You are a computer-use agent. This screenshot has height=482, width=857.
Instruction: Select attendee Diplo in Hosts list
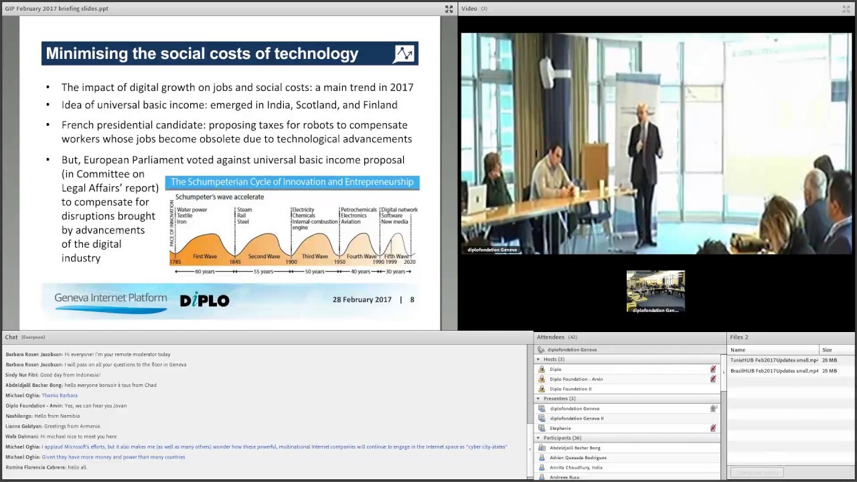(628, 370)
